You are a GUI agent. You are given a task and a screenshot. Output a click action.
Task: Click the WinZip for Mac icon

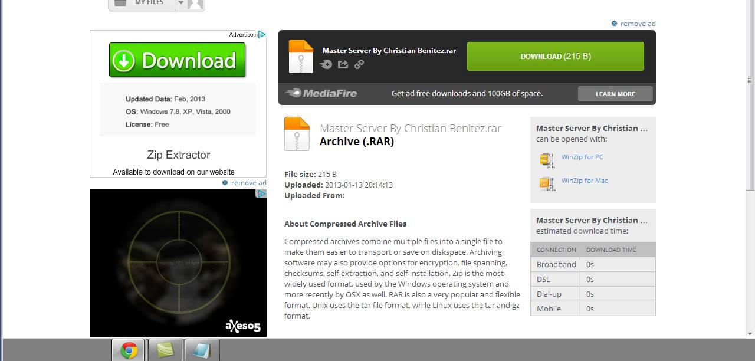click(547, 183)
